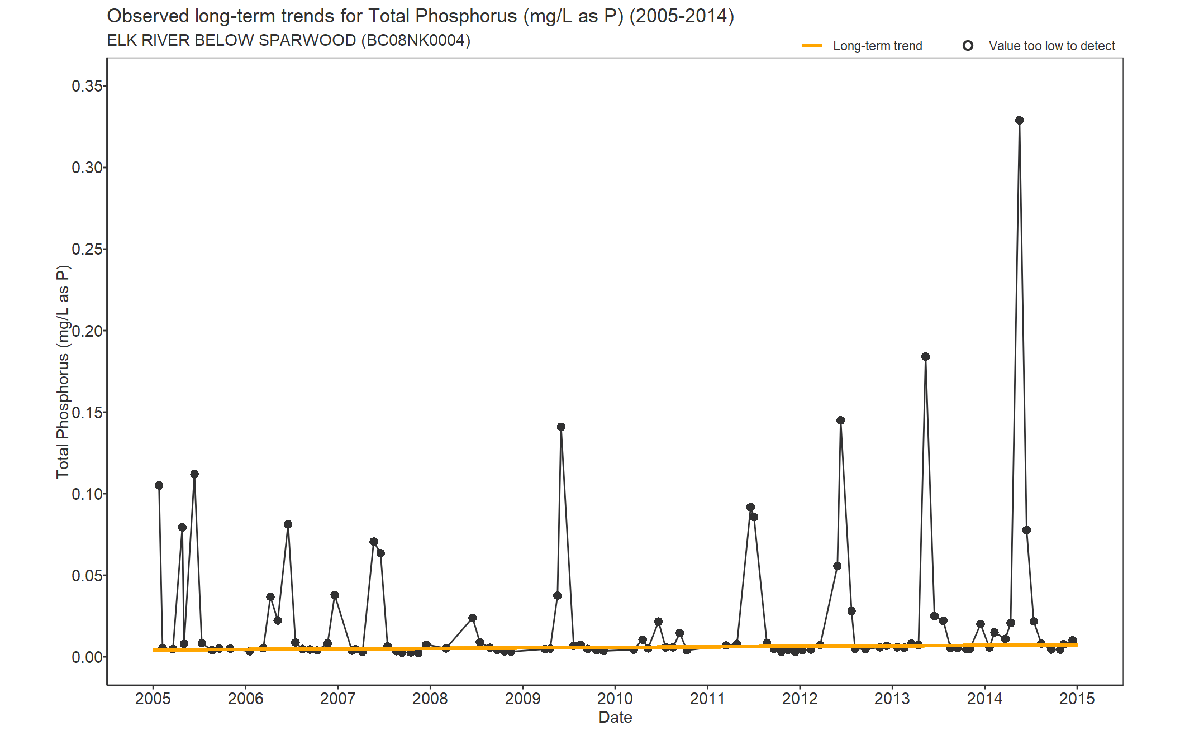
Task: Click the 0.35 y-axis tick label
Action: (87, 86)
